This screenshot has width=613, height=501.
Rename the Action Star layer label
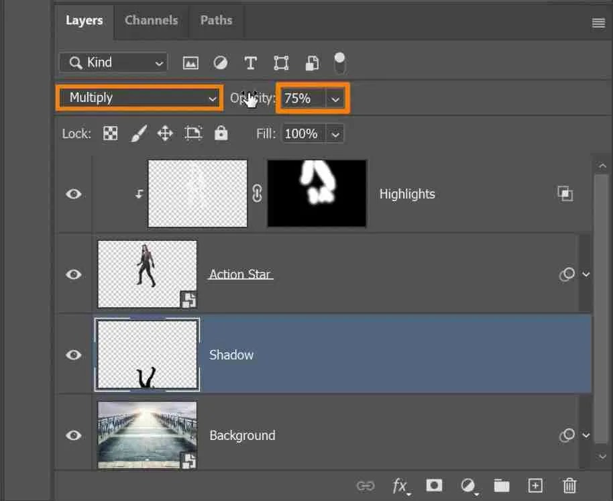(x=240, y=274)
